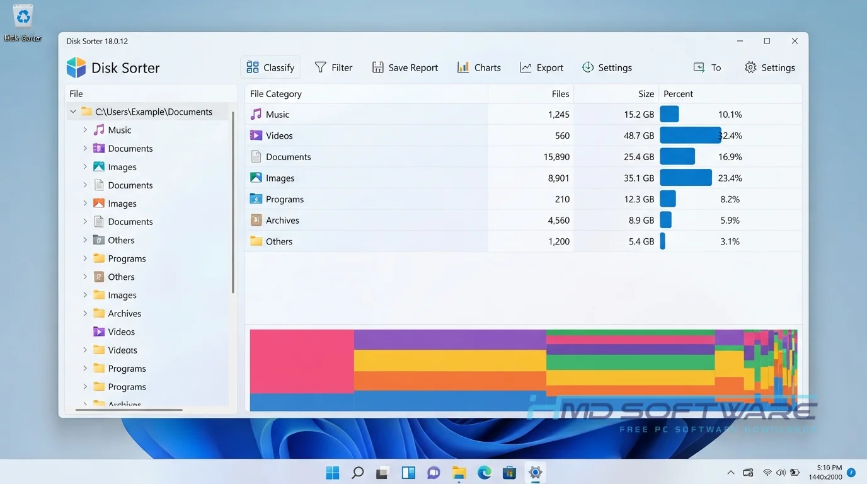867x484 pixels.
Task: Click the Music note icon in the File Category table
Action: pos(256,114)
